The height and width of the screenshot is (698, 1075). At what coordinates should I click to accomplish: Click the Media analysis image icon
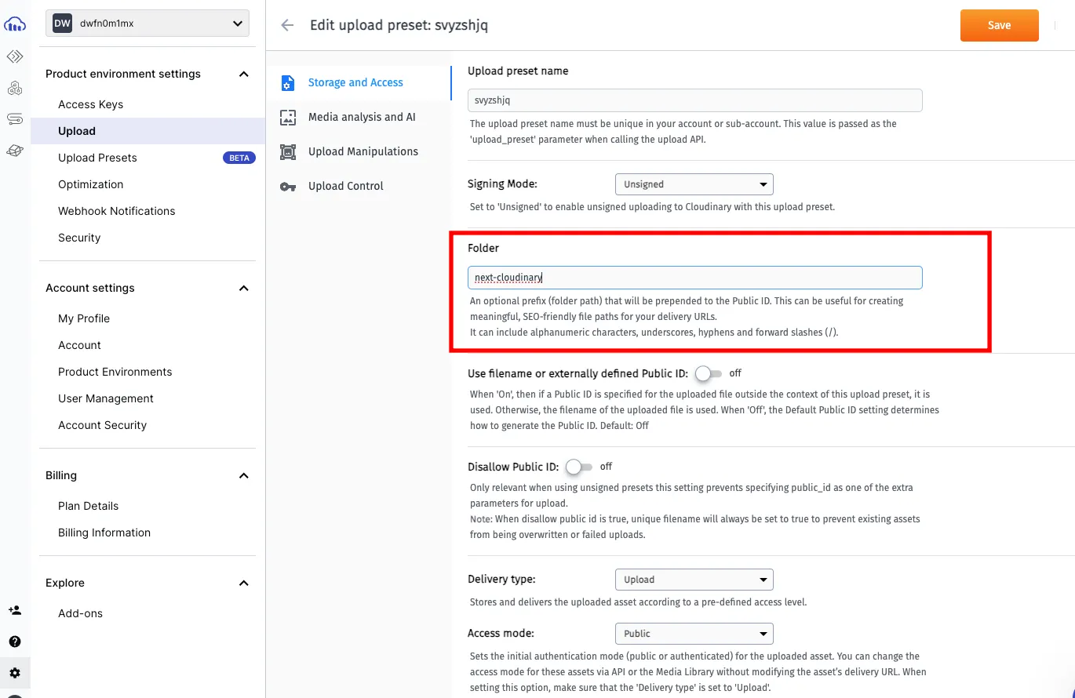click(x=288, y=118)
